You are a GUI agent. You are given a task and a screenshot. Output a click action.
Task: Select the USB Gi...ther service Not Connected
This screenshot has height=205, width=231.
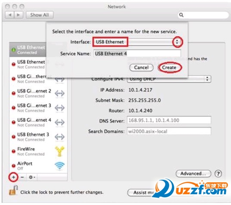(38, 79)
